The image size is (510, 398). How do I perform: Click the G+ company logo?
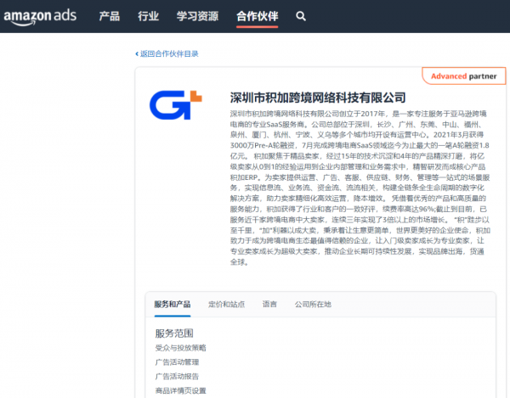(x=176, y=105)
